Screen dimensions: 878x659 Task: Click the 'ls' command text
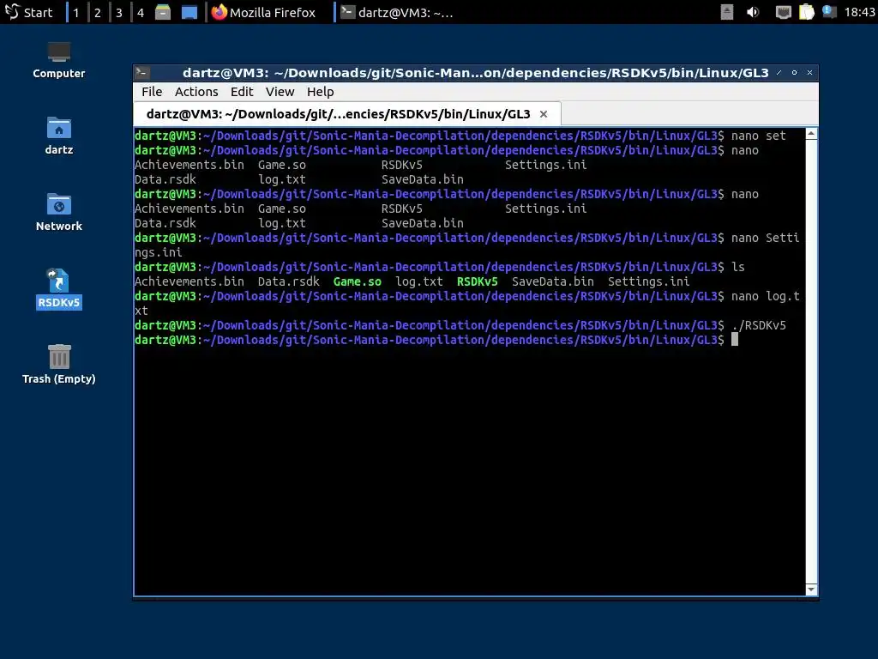click(x=738, y=267)
